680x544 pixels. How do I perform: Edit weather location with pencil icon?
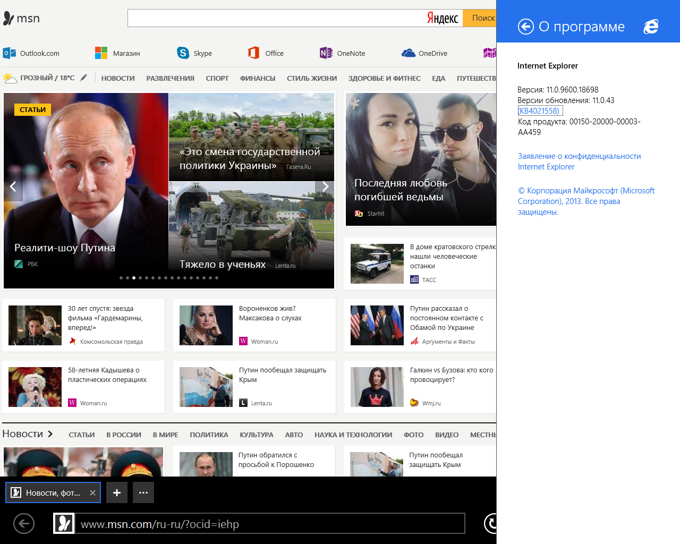83,78
